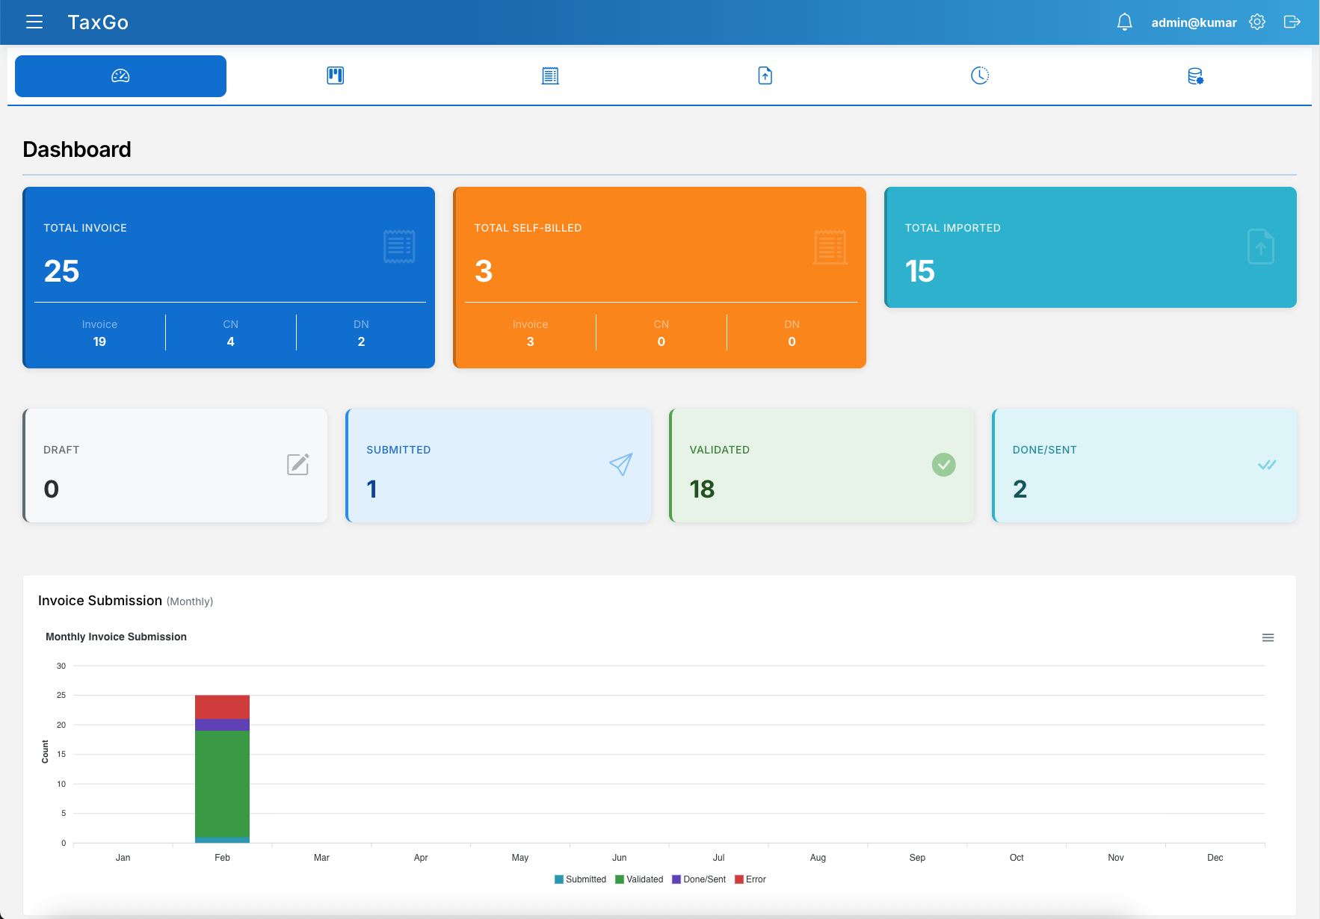Open the history clock icon
This screenshot has height=919, width=1320.
click(980, 75)
